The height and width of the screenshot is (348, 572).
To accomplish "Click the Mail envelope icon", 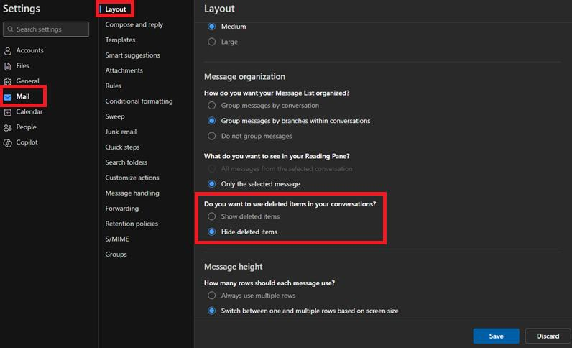I will (8, 97).
